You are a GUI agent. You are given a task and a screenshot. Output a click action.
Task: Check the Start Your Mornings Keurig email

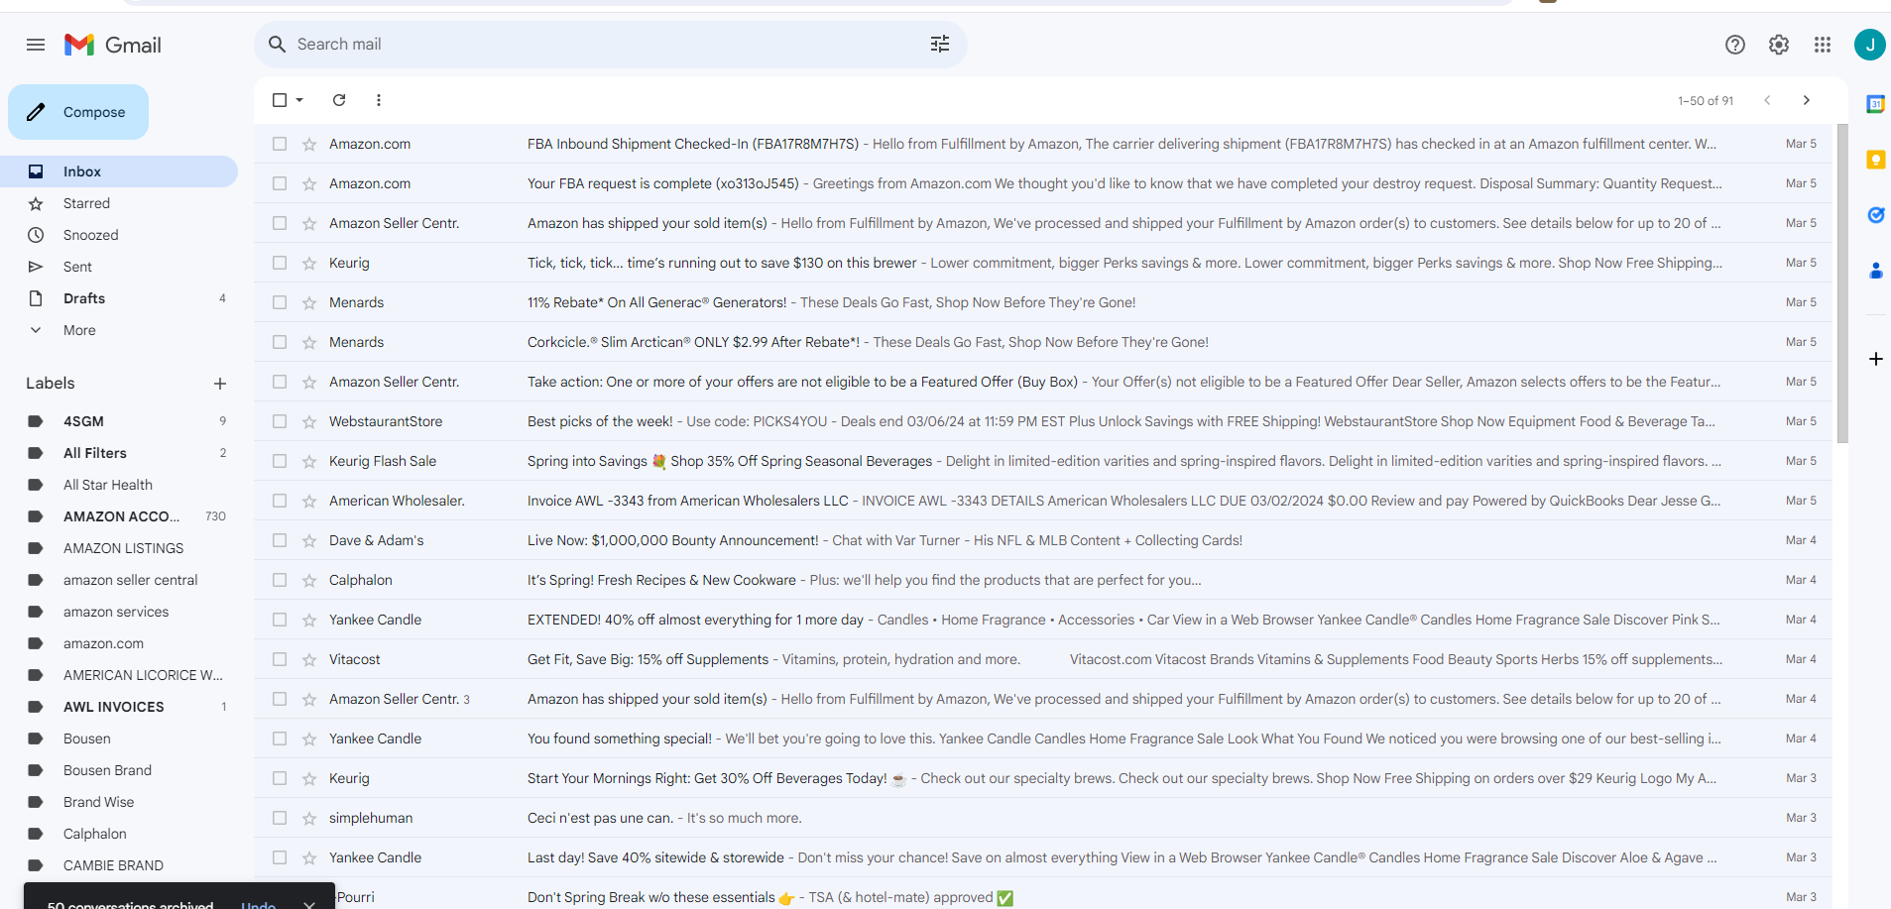pyautogui.click(x=280, y=778)
